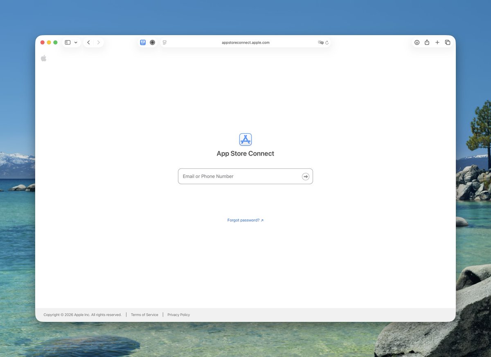Screen dimensions: 491x357
Task: Minimize the Safari window
Action: [x=49, y=42]
